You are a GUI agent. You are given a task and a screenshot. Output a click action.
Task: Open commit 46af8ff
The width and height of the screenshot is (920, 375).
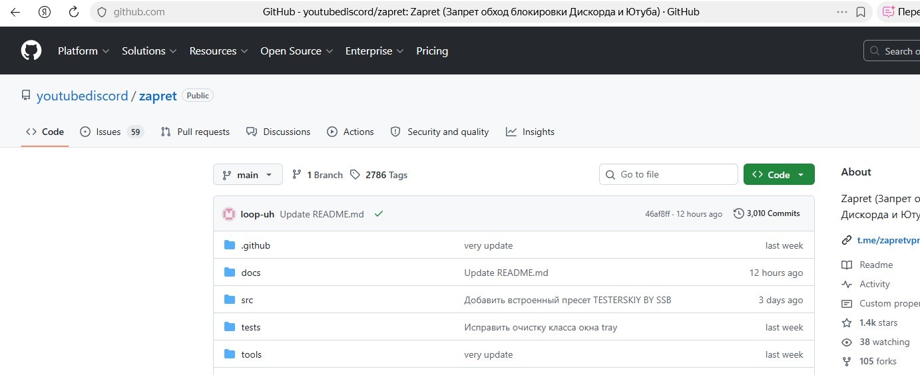[659, 214]
